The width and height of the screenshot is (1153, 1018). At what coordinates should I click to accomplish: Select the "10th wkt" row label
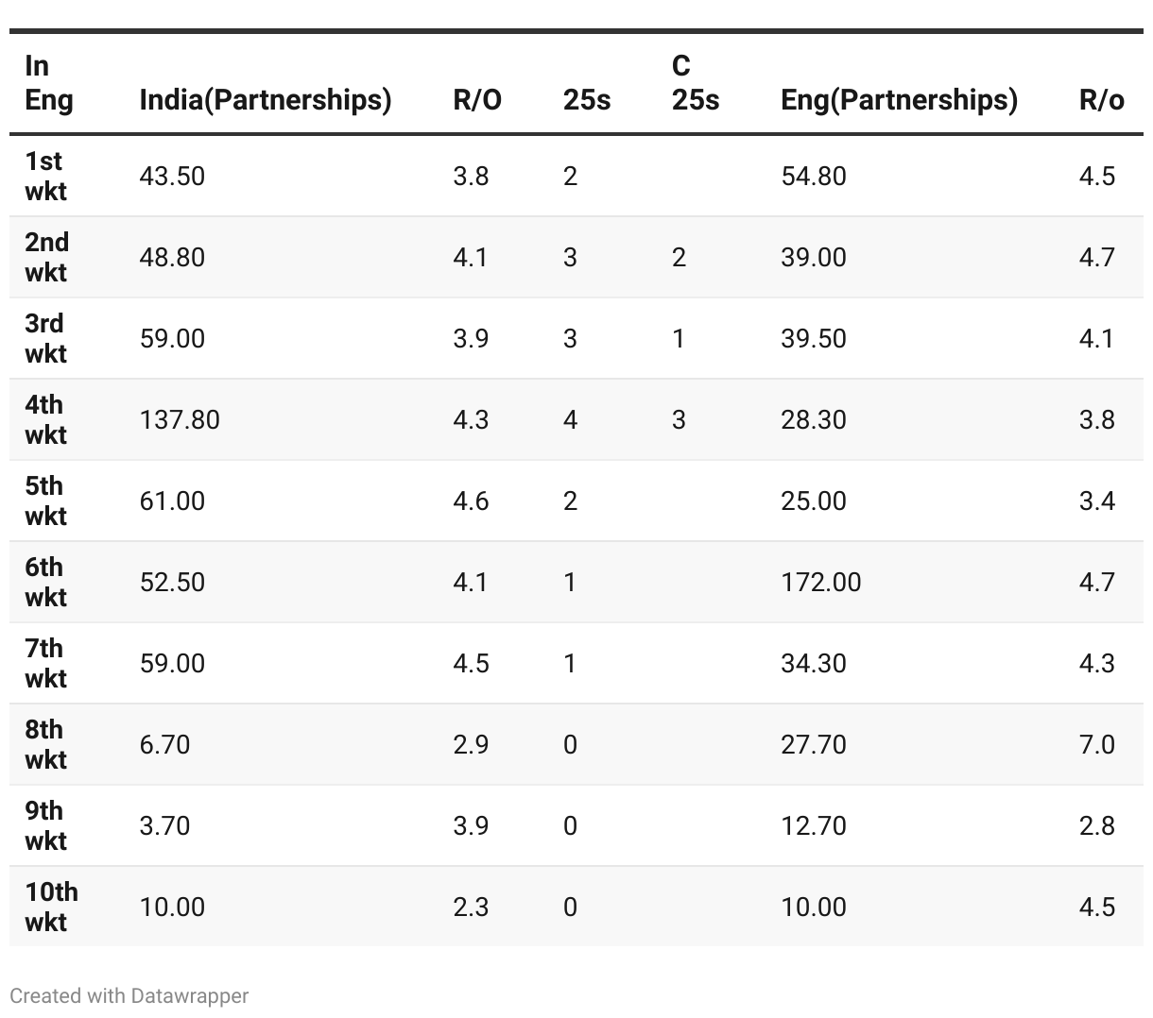point(51,907)
